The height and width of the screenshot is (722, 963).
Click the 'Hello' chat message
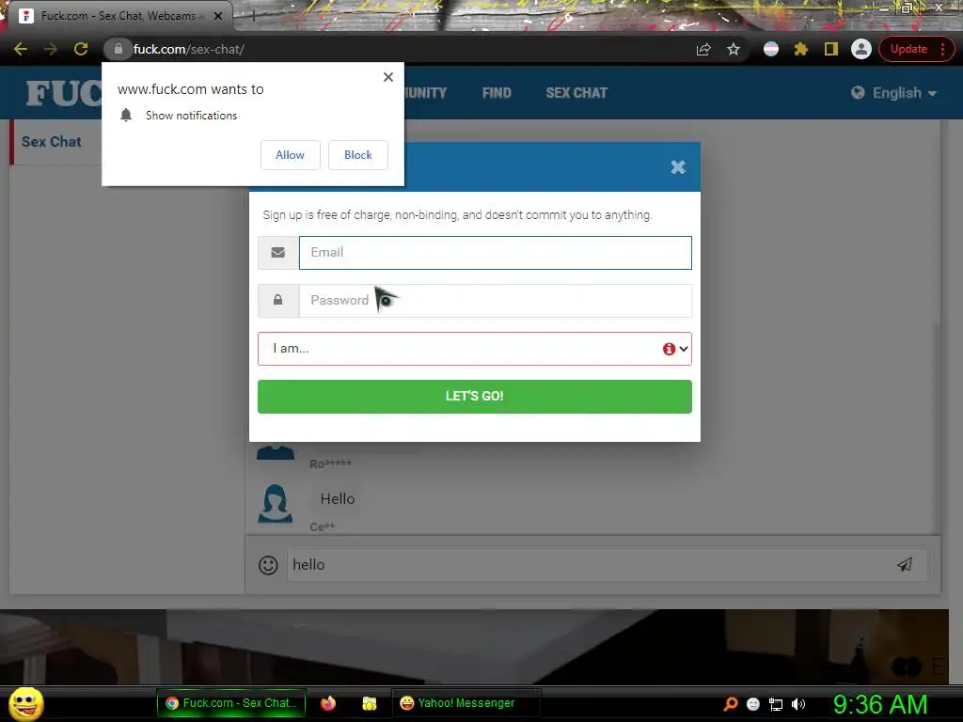click(x=338, y=498)
